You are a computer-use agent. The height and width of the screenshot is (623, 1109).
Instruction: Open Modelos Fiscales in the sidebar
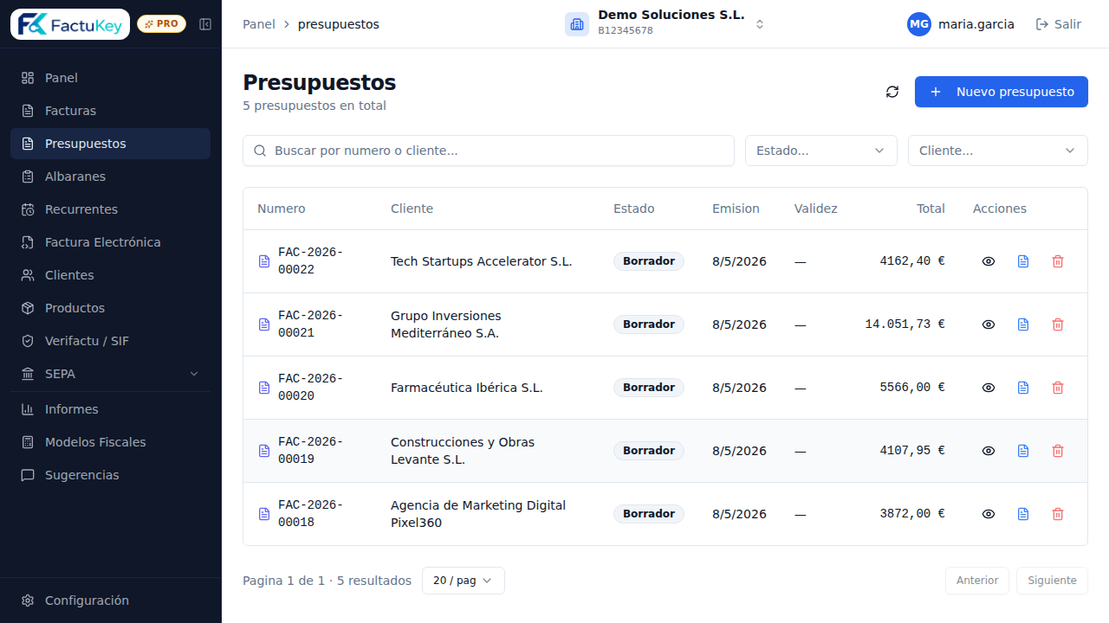pos(110,442)
